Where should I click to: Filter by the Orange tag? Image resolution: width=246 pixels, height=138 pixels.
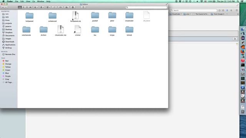coord(8,64)
